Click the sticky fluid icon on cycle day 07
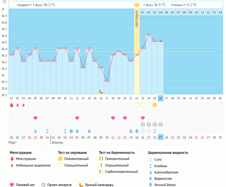Viewport: 226px width, 187px height. click(47, 131)
